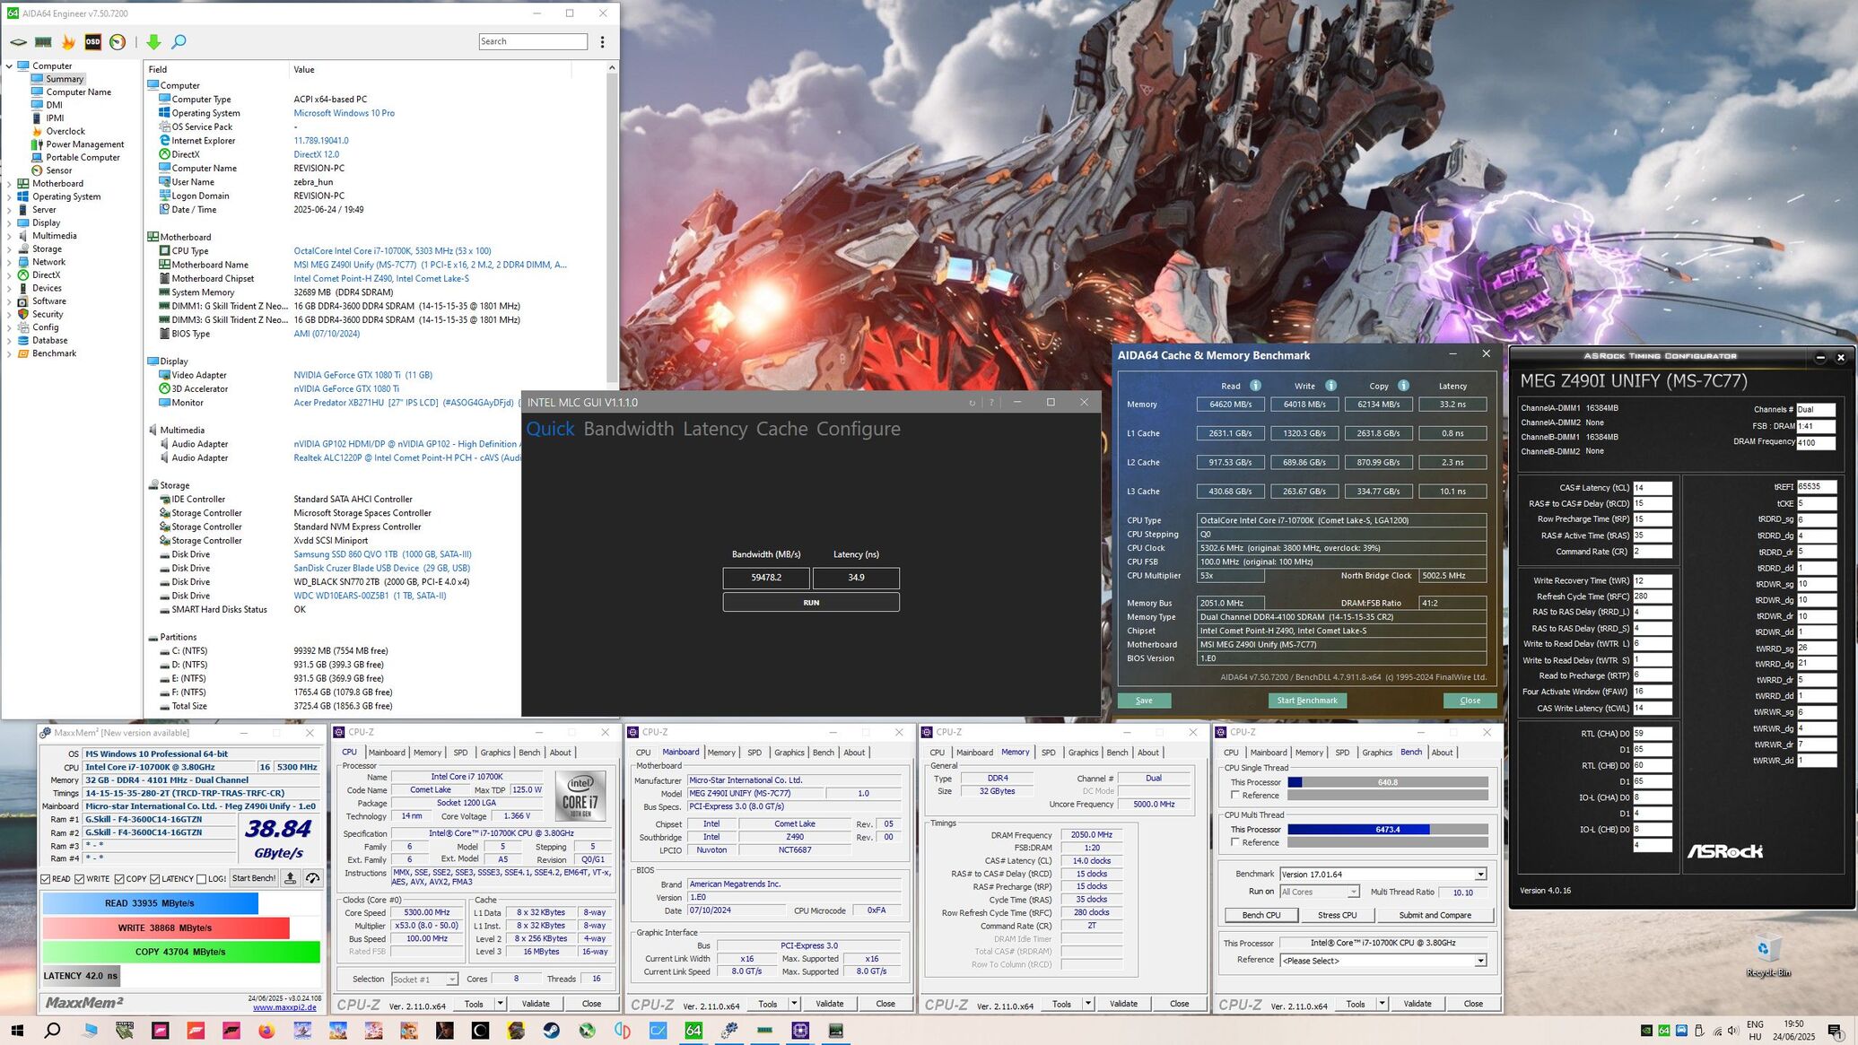Toggle WRITE checkbox in MaxxMem
1858x1045 pixels.
(x=80, y=879)
